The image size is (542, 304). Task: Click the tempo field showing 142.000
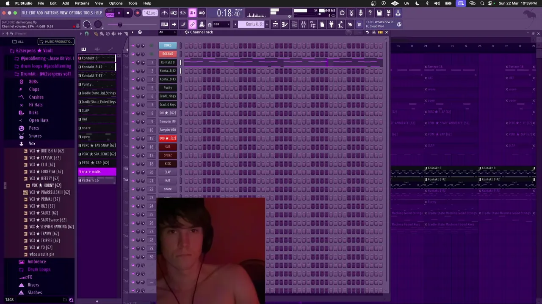149,13
